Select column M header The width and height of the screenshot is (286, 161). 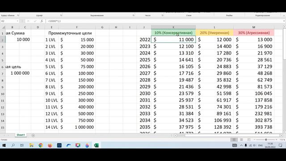(254, 27)
